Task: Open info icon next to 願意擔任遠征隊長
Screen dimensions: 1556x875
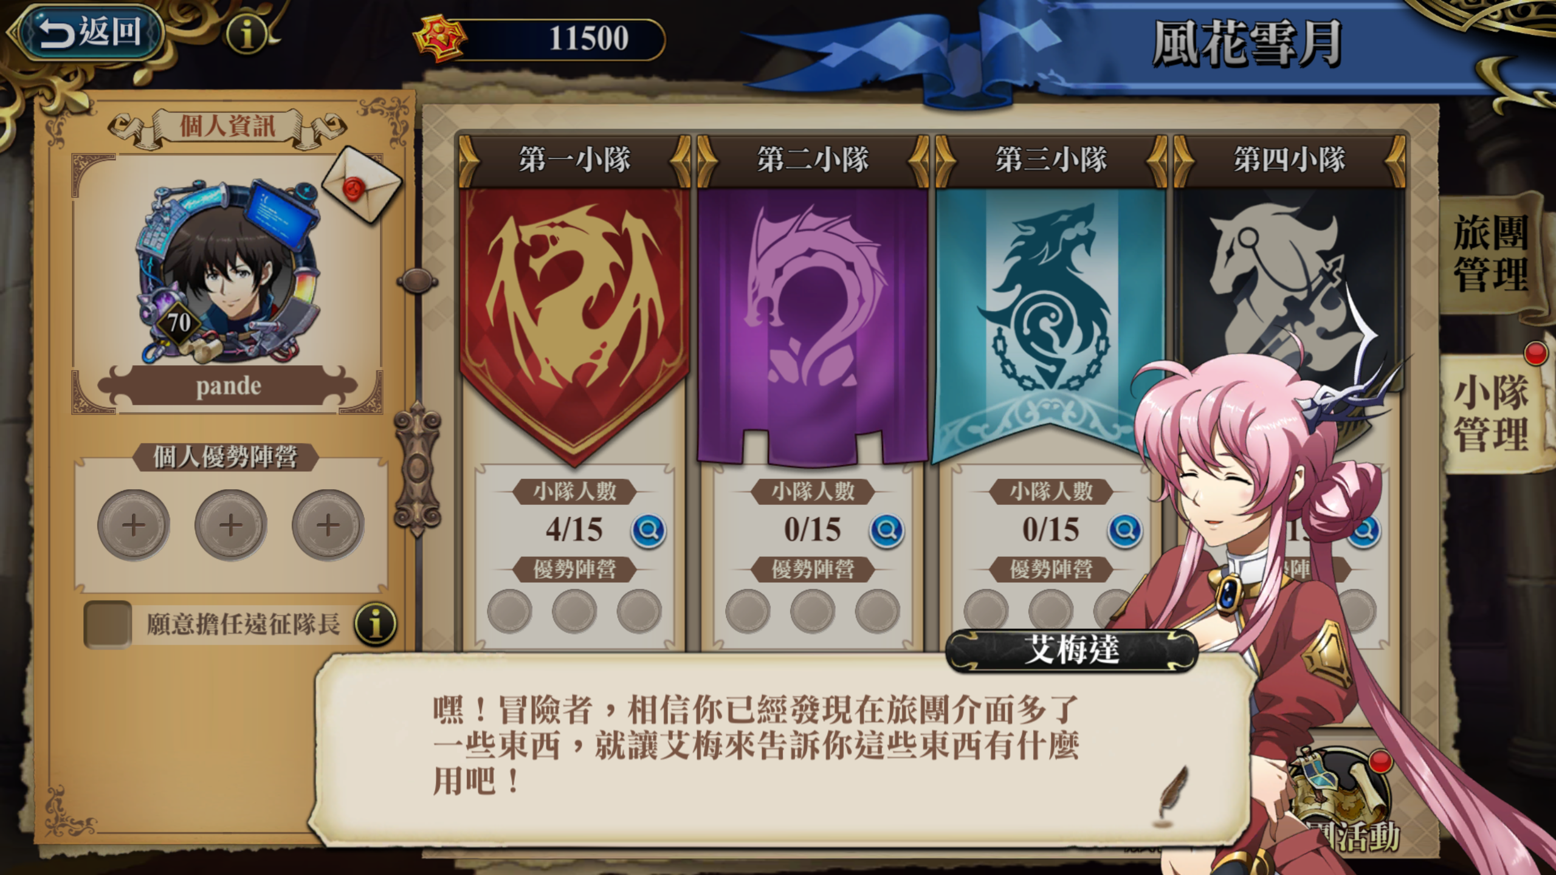Action: pyautogui.click(x=376, y=623)
